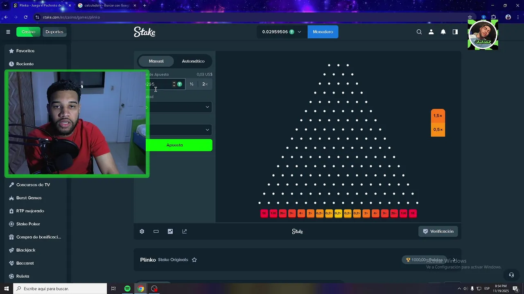Double the bet with 2× button
The height and width of the screenshot is (294, 524).
coord(205,84)
